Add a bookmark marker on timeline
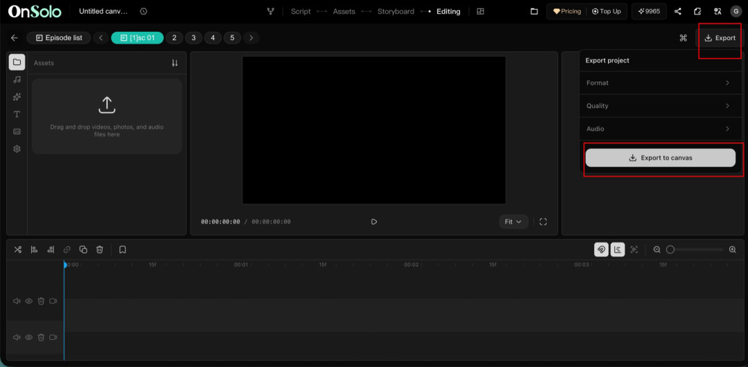The width and height of the screenshot is (748, 367). pos(123,249)
